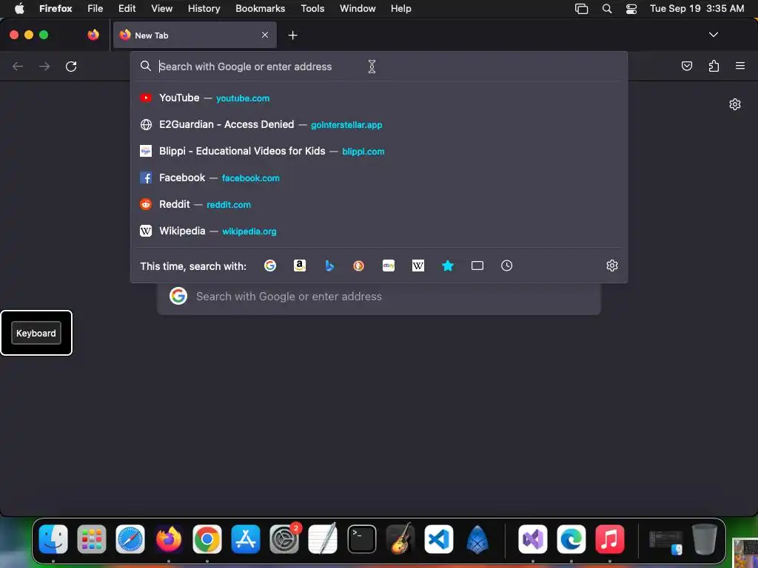Click the Google search engine shortcut icon
This screenshot has height=568, width=758.
click(x=269, y=266)
